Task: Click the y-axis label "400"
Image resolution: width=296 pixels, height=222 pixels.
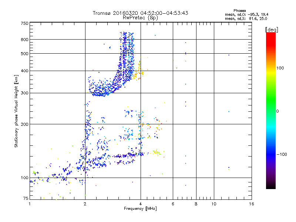Action: pyautogui.click(x=24, y=71)
